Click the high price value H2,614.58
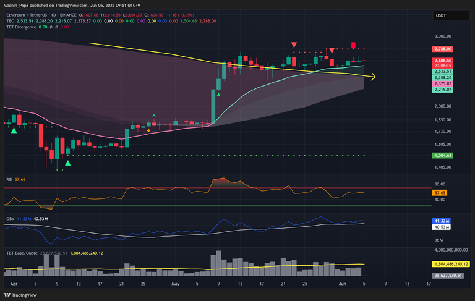 [111, 15]
